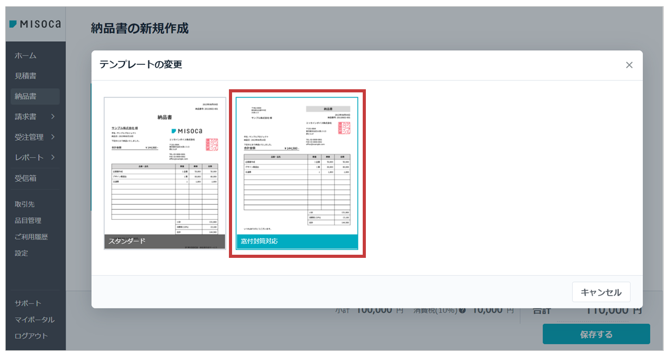Open ホーム in the sidebar

26,56
